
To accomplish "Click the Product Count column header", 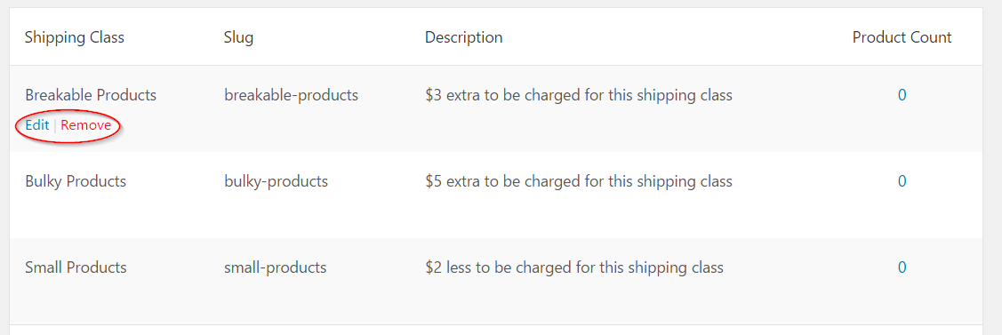I will point(902,37).
